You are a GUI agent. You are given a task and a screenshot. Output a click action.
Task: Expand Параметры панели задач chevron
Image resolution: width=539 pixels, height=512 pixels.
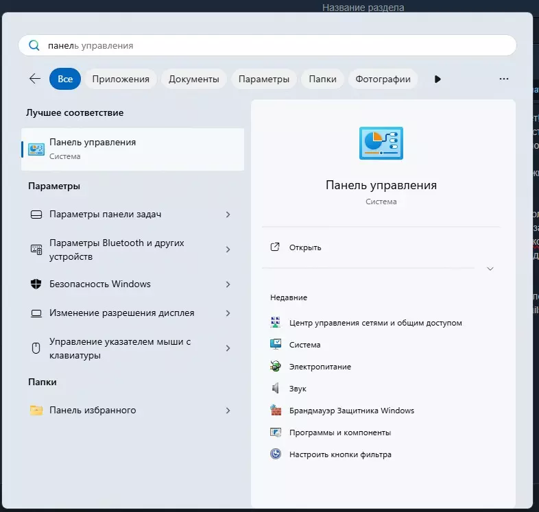[228, 215]
